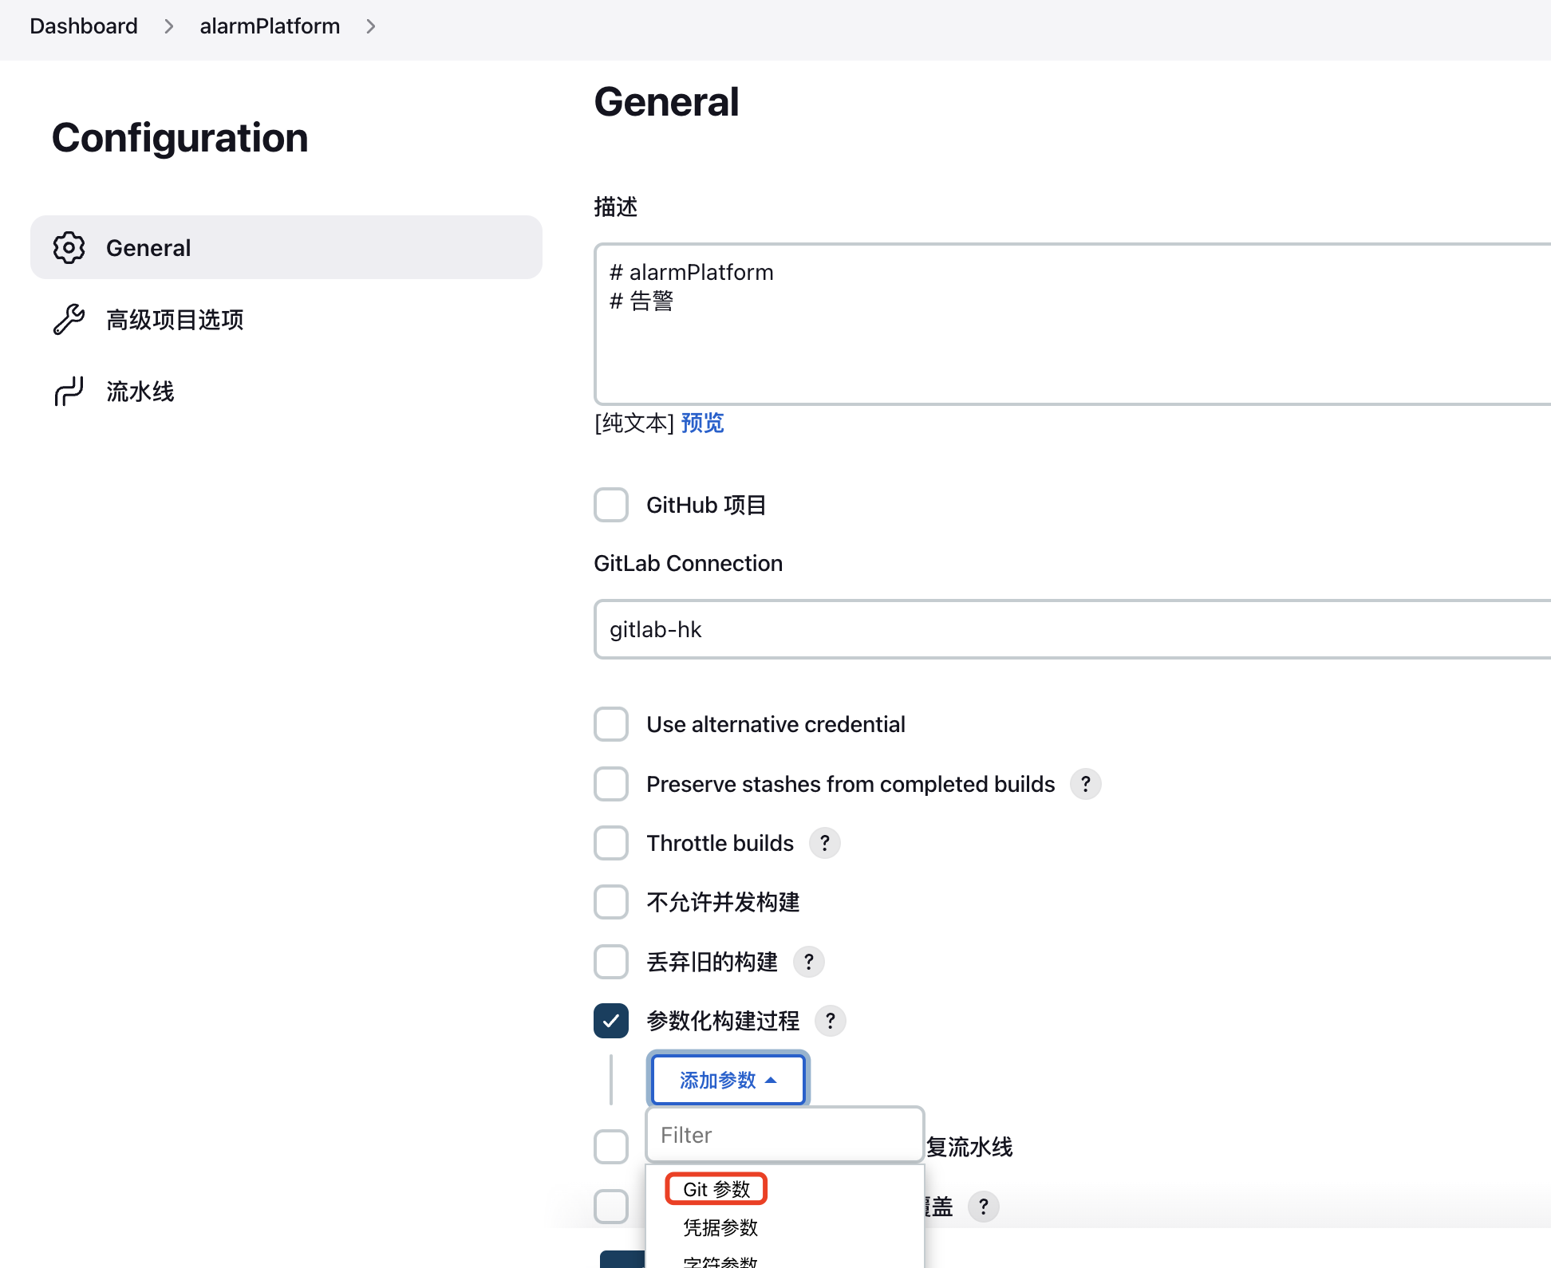The image size is (1551, 1268).
Task: Enable Use alternative credential checkbox
Action: [x=611, y=724]
